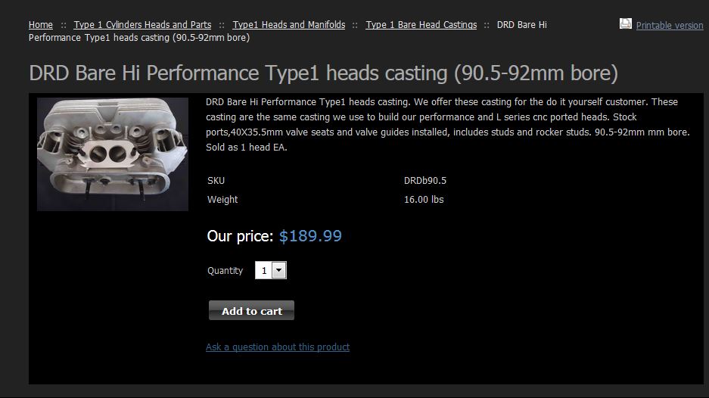Screen dimensions: 709x398
Task: Open the Printable version link
Action: (669, 26)
